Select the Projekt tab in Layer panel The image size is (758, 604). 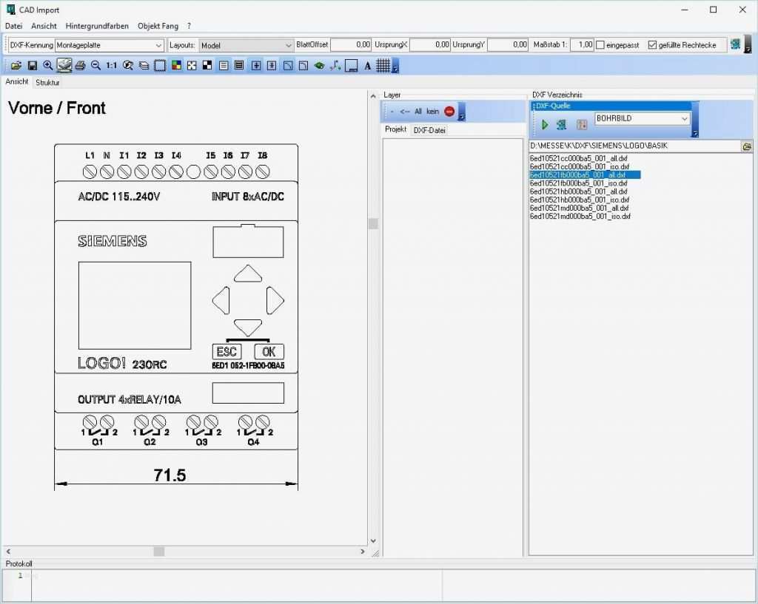[395, 129]
